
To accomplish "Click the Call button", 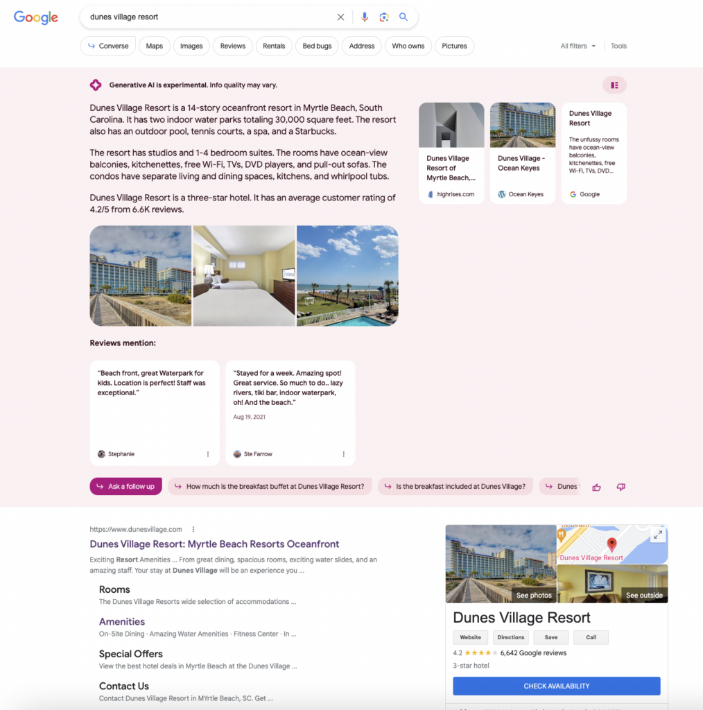I will click(x=591, y=638).
